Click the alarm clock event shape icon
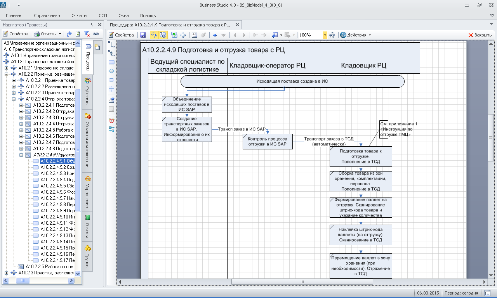Screen dimensions: 497x298 tap(111, 120)
